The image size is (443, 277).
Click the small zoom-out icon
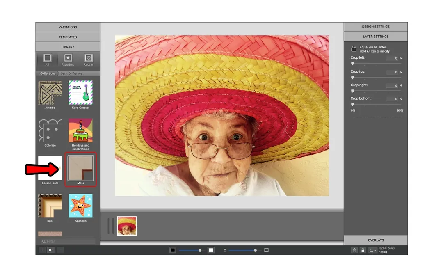(x=225, y=250)
